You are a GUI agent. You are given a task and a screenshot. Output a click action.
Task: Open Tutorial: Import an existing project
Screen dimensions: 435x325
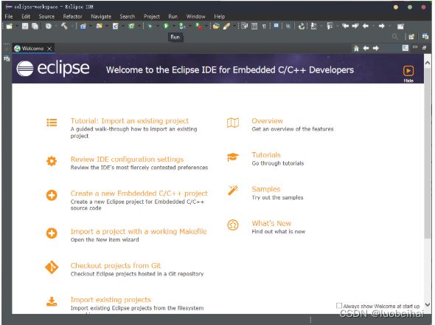click(130, 121)
